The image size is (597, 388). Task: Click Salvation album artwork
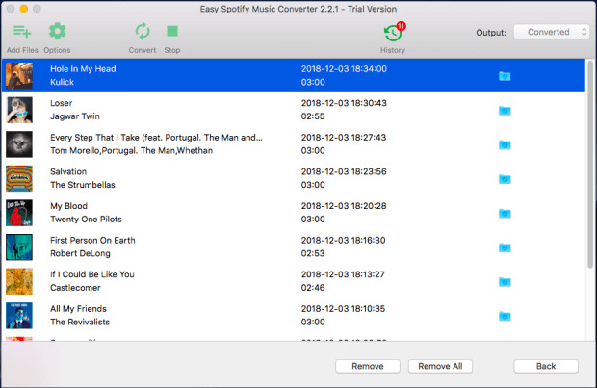click(x=19, y=178)
